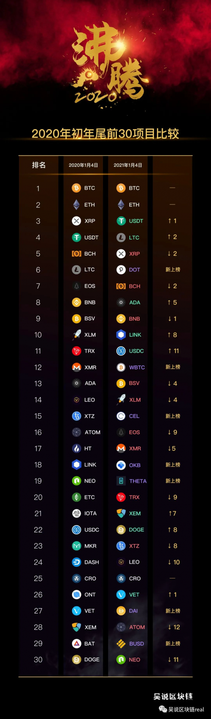Click the down 12 change next to ATOM
The image size is (211, 719).
pos(173,627)
